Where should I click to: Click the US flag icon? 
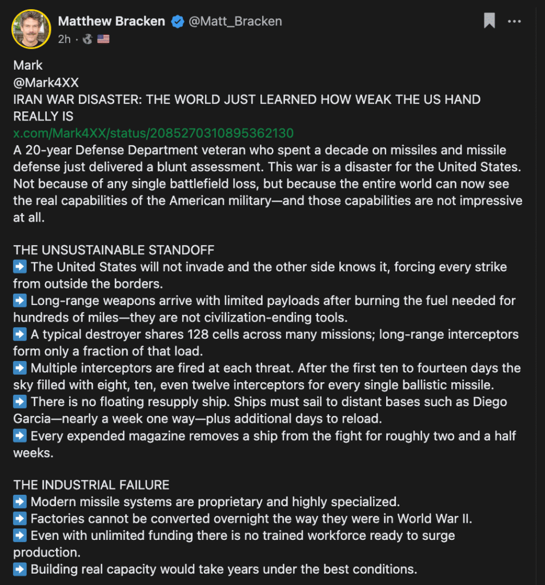click(x=103, y=39)
